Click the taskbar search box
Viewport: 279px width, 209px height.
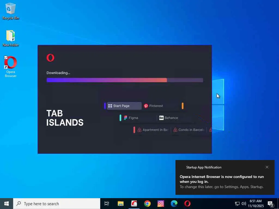[x=57, y=204]
